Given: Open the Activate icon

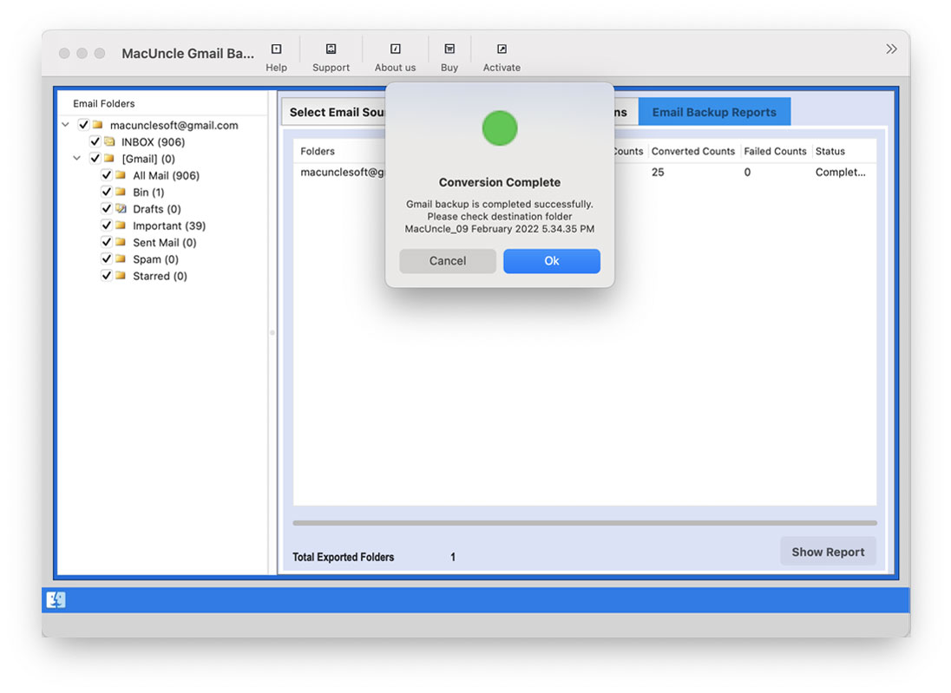Looking at the screenshot, I should 502,50.
